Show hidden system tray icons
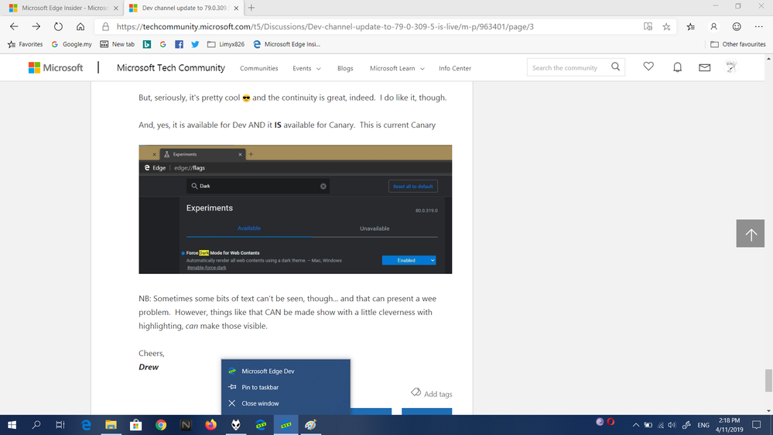This screenshot has height=435, width=773. (x=636, y=425)
